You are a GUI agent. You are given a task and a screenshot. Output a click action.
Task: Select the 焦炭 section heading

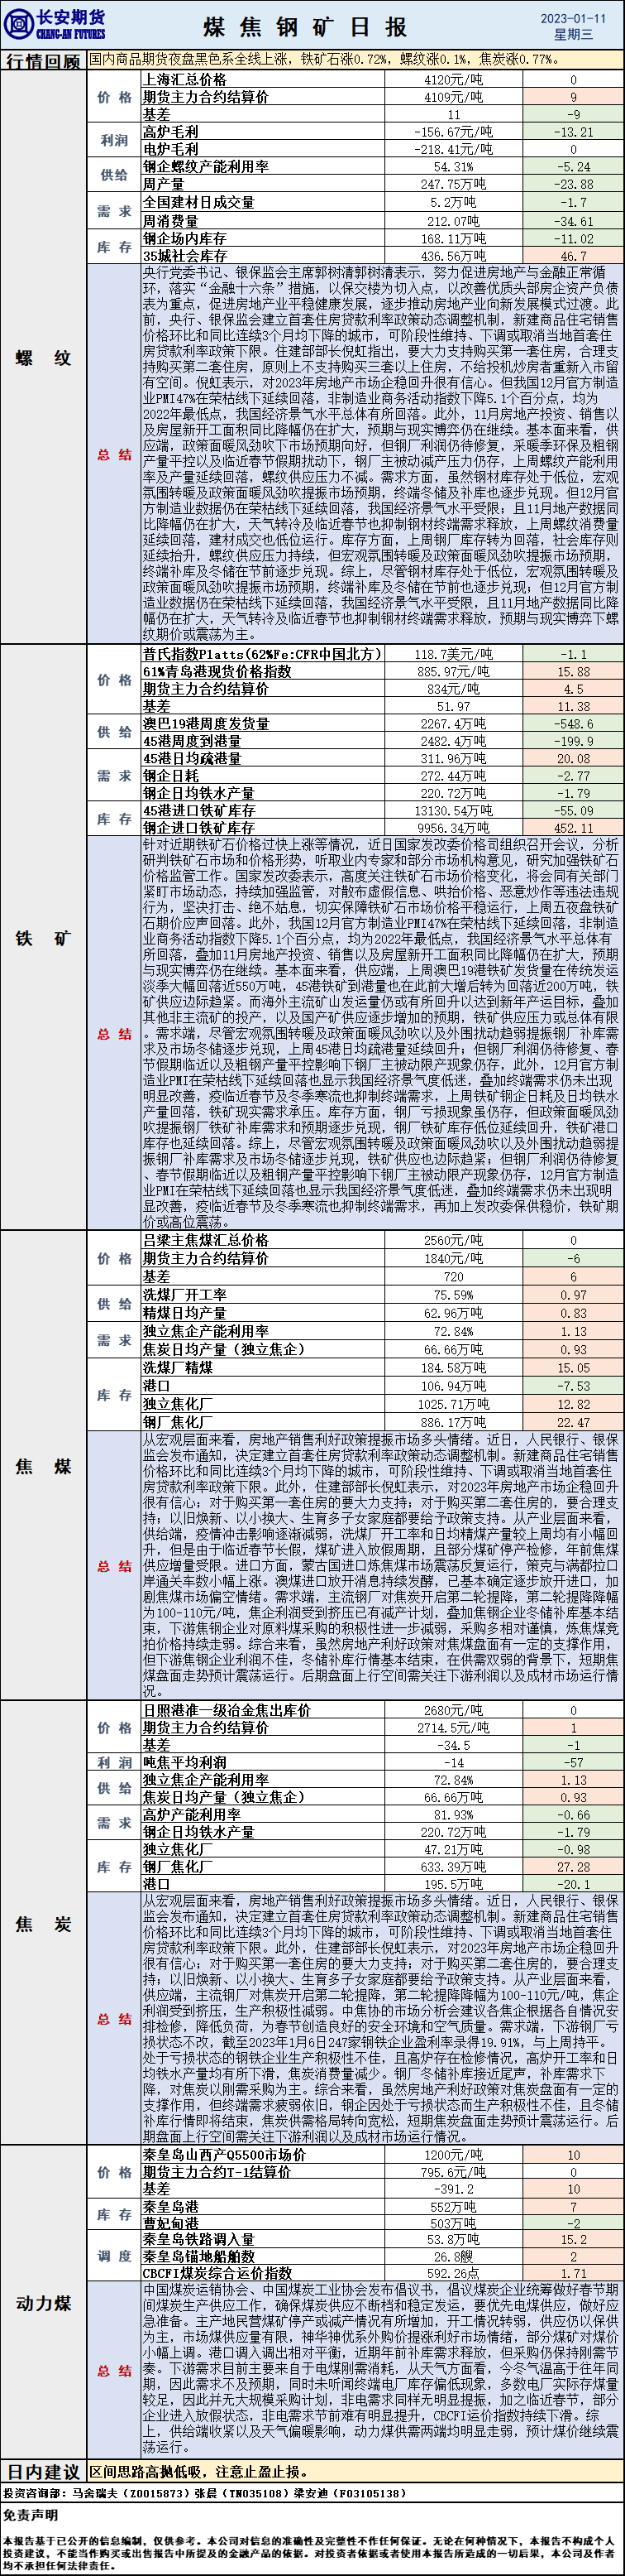pos(43,1923)
